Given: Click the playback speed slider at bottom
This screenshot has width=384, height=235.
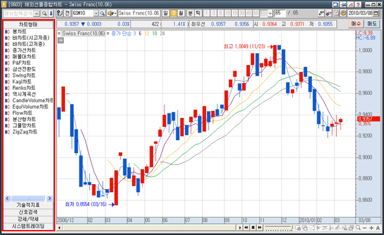Looking at the screenshot, I should tap(279, 228).
